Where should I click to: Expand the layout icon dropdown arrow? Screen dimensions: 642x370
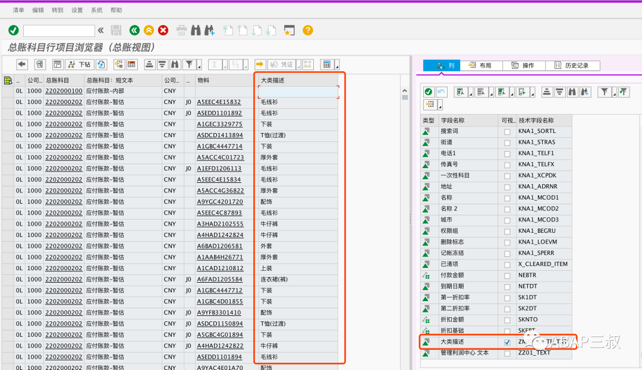coord(337,65)
